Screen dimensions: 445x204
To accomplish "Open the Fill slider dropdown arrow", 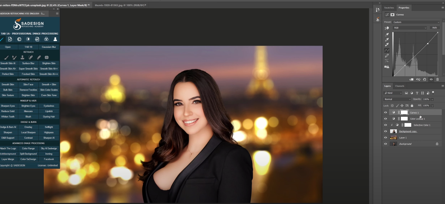I will (x=432, y=106).
